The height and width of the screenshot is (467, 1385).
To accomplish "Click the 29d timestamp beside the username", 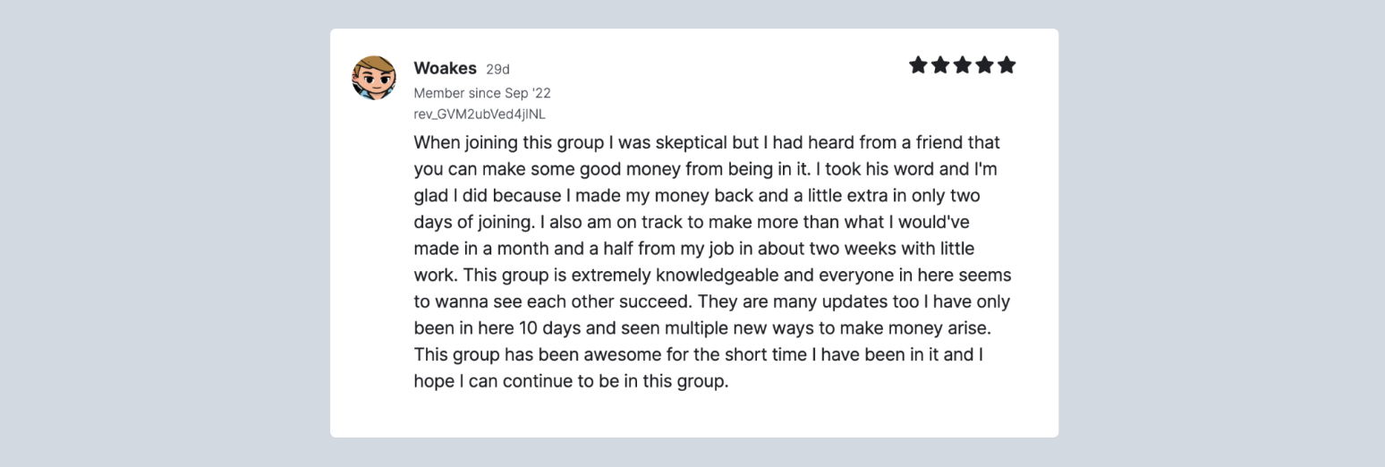I will (498, 70).
